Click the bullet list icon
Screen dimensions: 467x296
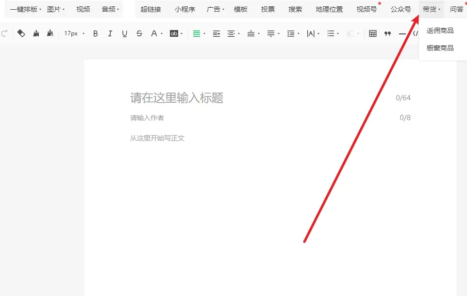point(331,33)
